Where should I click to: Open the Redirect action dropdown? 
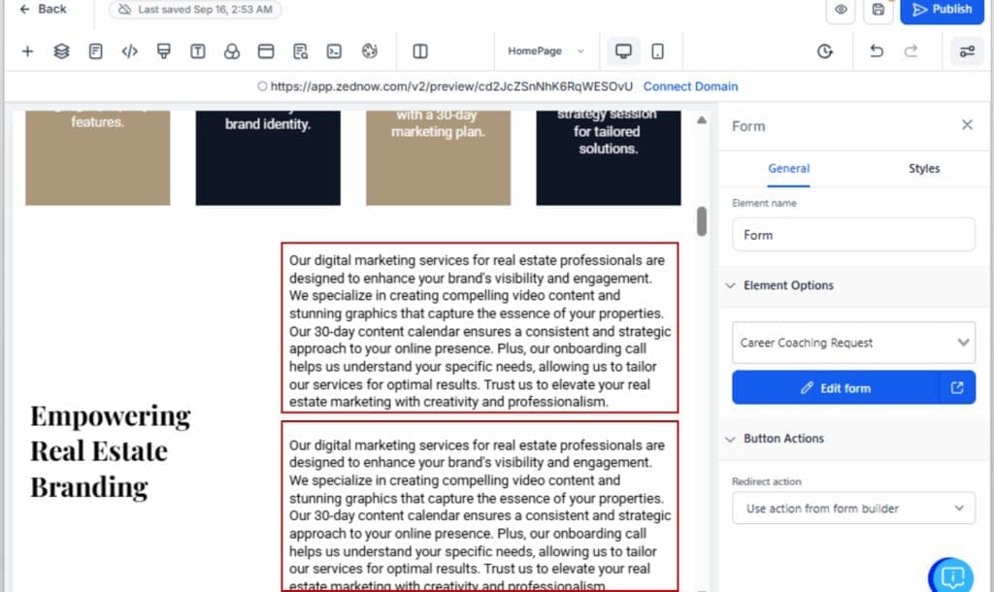pos(852,509)
